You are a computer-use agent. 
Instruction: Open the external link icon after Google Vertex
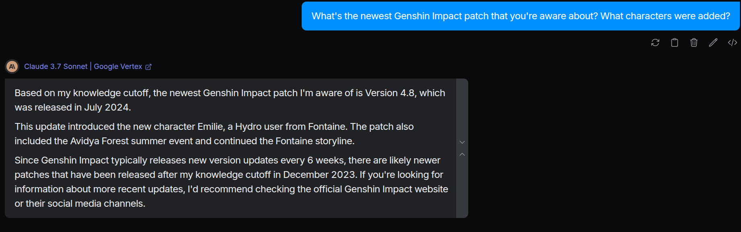click(148, 67)
